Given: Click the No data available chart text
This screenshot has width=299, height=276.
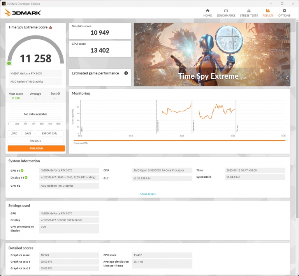Looking at the screenshot, I should point(35,114).
